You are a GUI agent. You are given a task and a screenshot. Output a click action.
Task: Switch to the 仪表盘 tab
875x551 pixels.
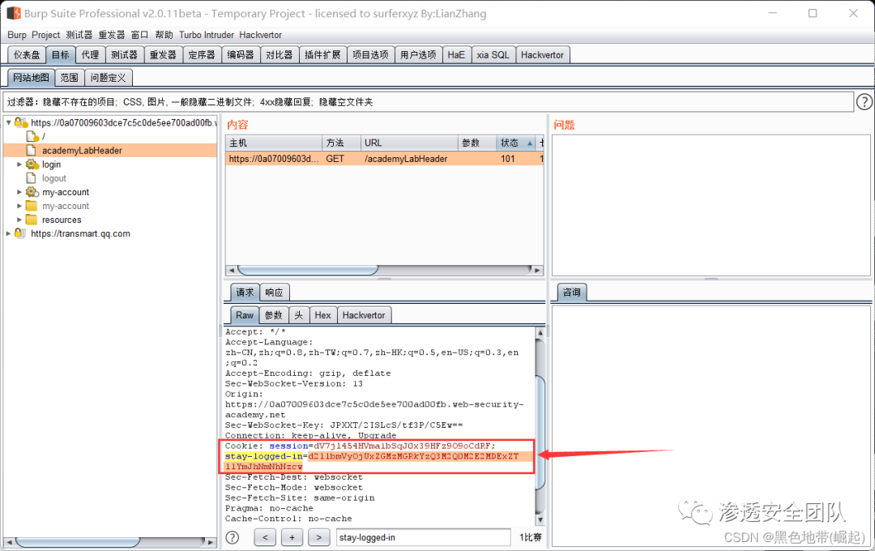pos(27,55)
